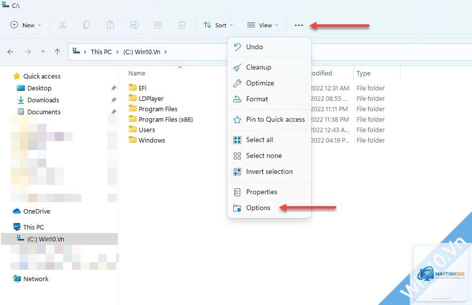Image resolution: width=472 pixels, height=305 pixels.
Task: Choose Pin to Quick access
Action: 269,119
